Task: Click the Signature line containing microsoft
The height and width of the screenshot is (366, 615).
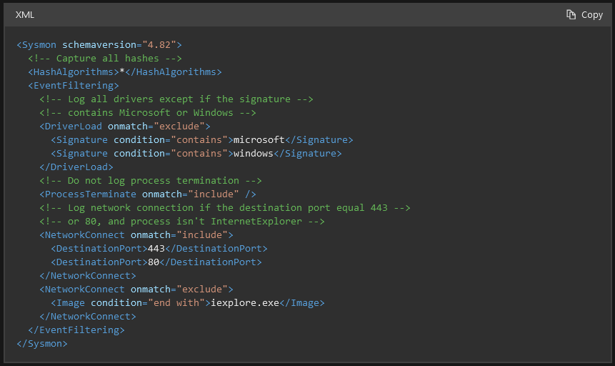Action: pos(202,140)
